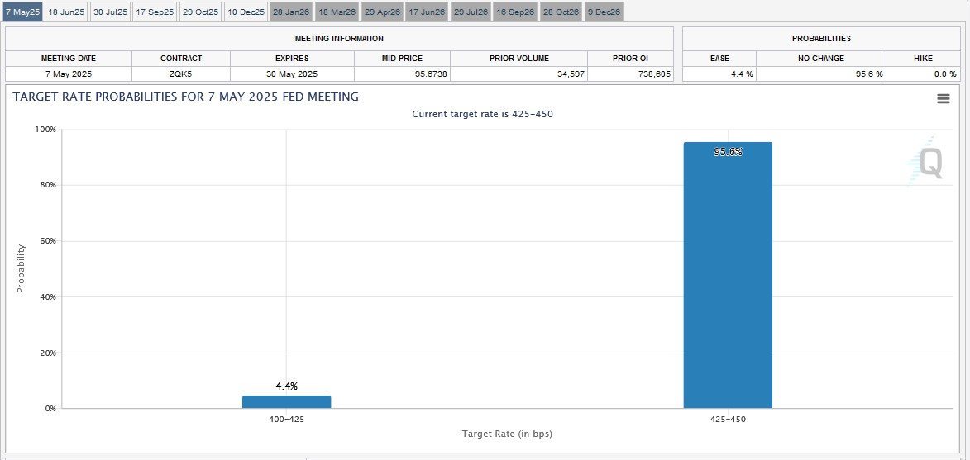Click the 400-425 x-axis label
The width and height of the screenshot is (970, 460).
click(286, 420)
